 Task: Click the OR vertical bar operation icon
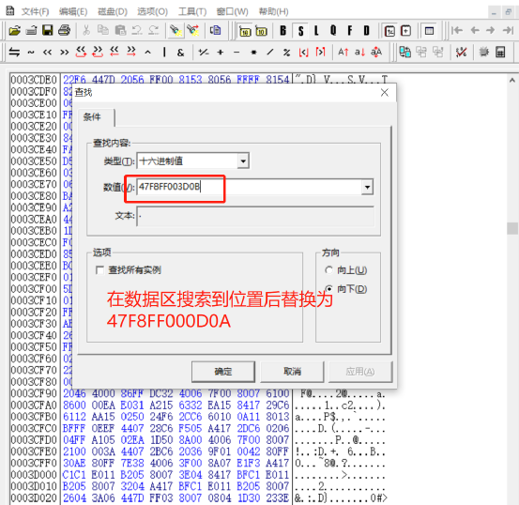[x=164, y=52]
